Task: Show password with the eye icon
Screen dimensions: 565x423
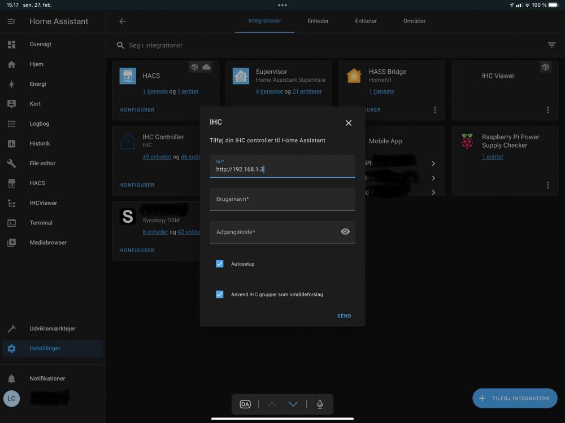Action: (x=345, y=232)
